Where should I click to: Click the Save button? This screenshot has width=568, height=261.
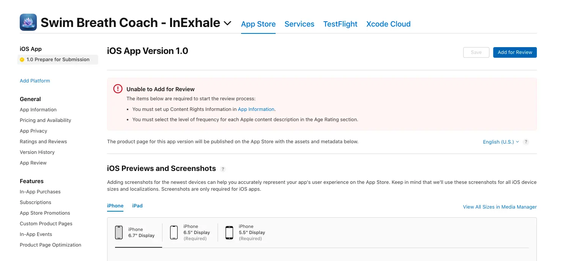pos(476,52)
